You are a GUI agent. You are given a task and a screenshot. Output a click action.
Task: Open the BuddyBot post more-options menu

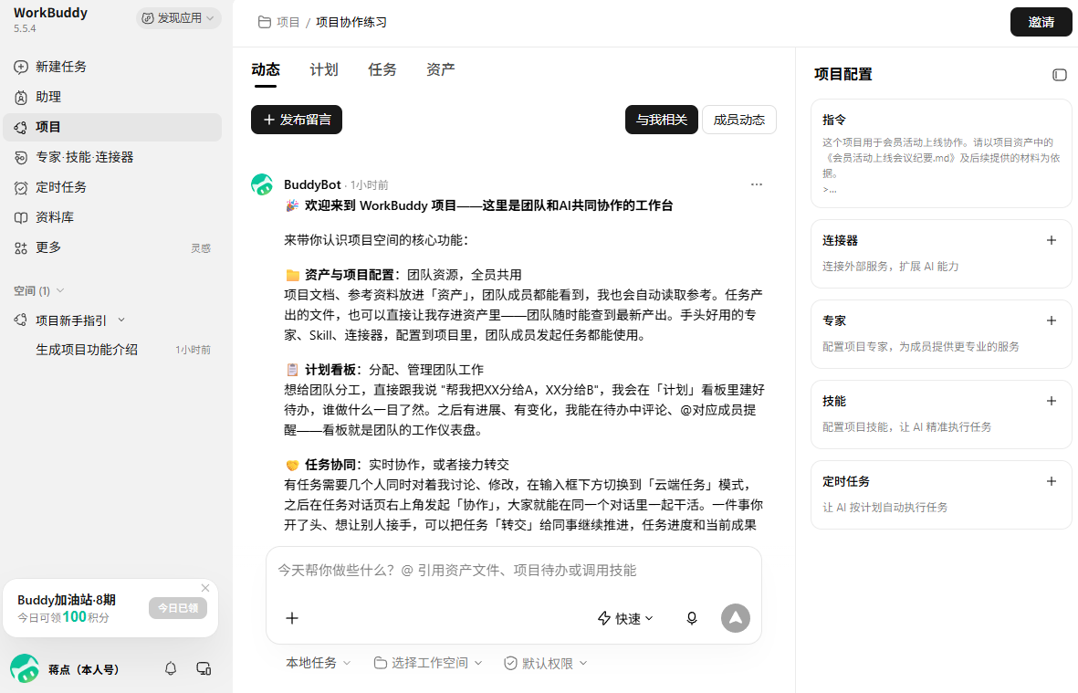[757, 184]
